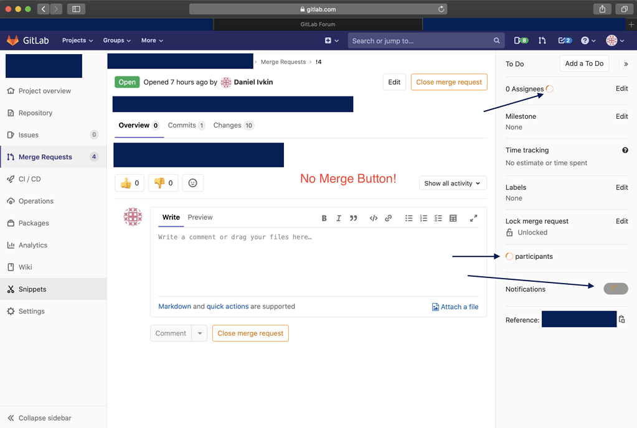Open the help menu question mark icon

click(x=585, y=40)
